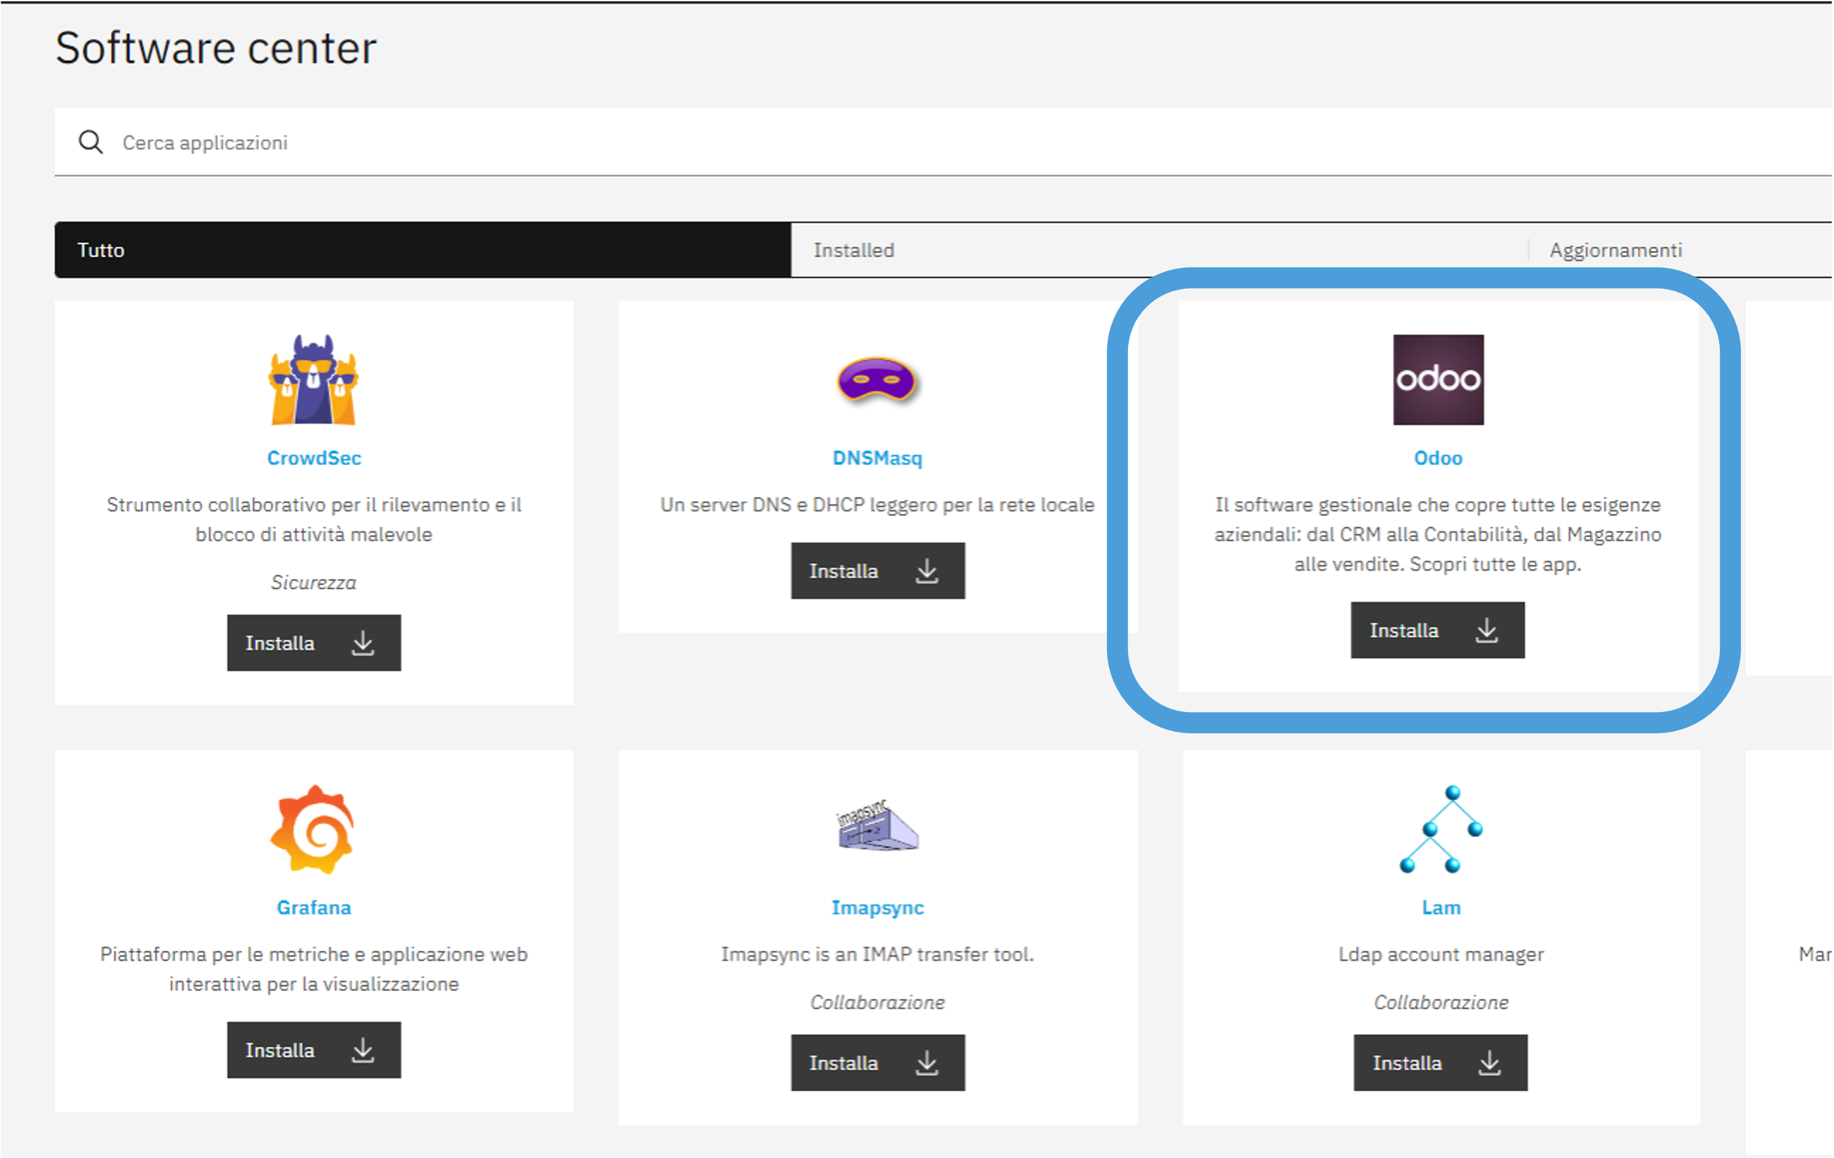
Task: Click the Sicurezza category label under CrowdSec
Action: point(314,582)
